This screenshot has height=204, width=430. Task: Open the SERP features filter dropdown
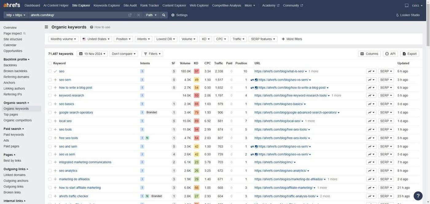tap(263, 39)
